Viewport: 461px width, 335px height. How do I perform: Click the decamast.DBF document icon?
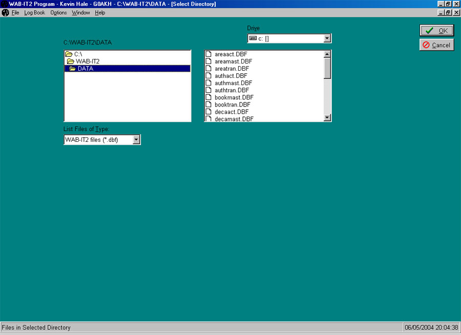point(209,118)
